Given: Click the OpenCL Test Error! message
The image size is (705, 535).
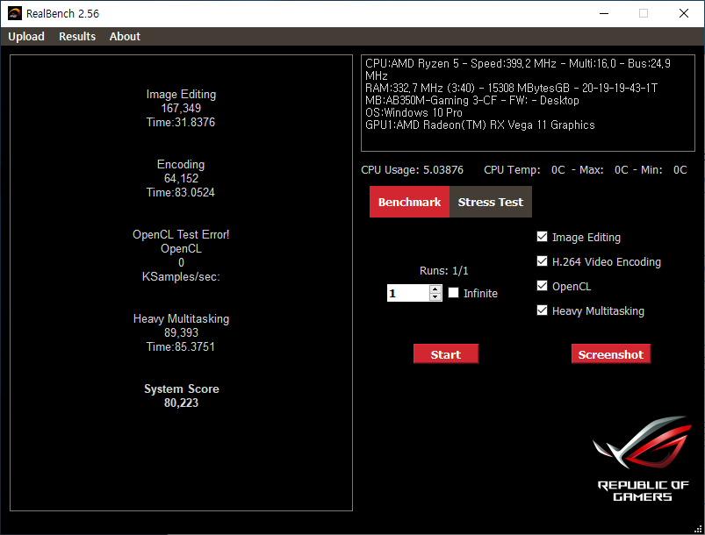Looking at the screenshot, I should tap(181, 234).
